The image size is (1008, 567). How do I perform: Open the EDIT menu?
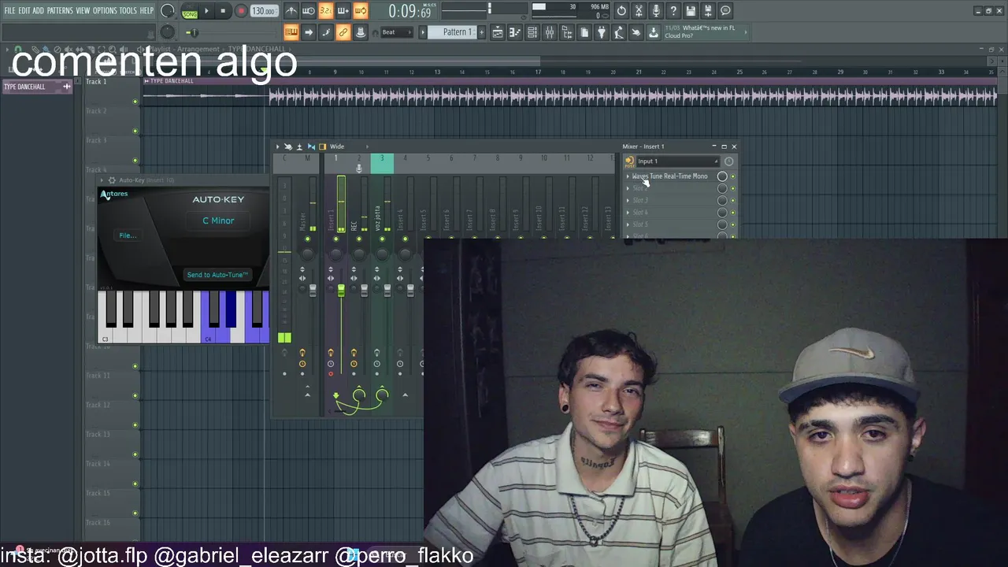coord(24,11)
